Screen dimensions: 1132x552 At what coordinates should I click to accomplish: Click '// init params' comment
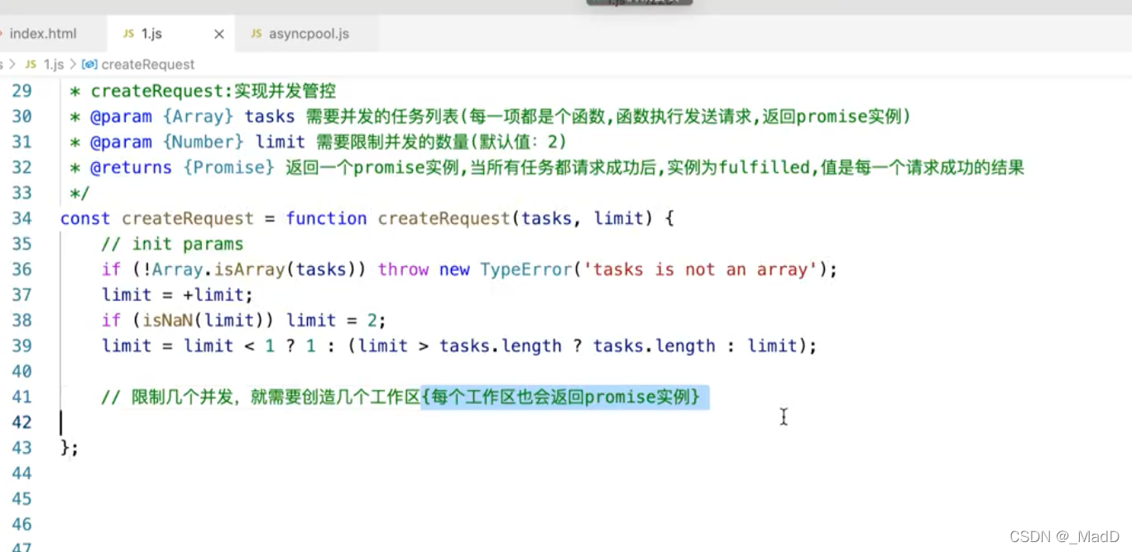[172, 244]
